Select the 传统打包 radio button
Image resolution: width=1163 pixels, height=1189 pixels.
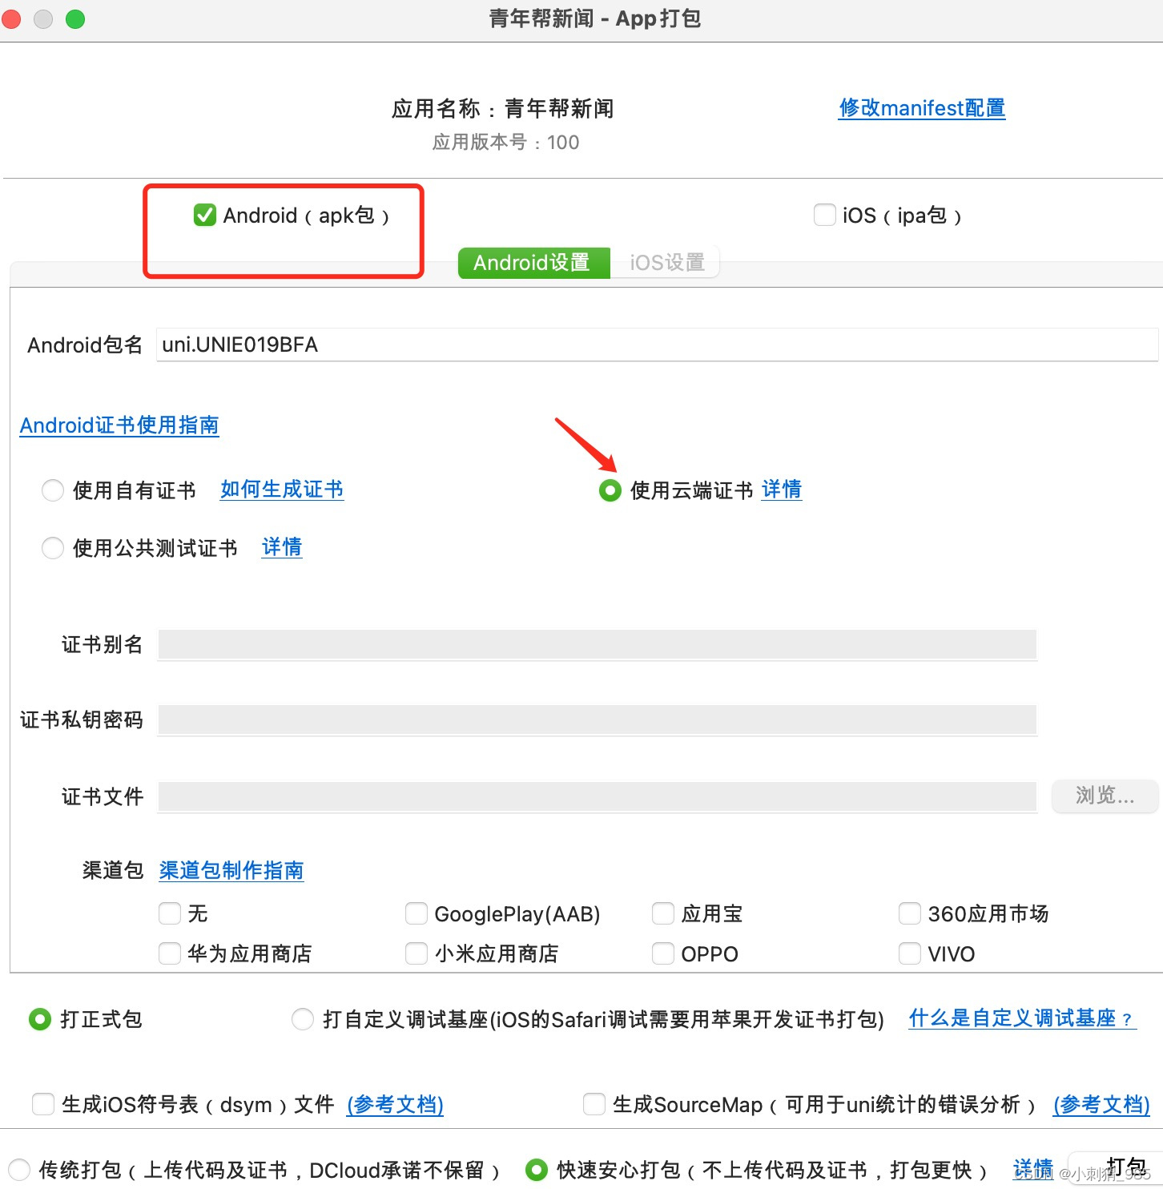tap(19, 1170)
